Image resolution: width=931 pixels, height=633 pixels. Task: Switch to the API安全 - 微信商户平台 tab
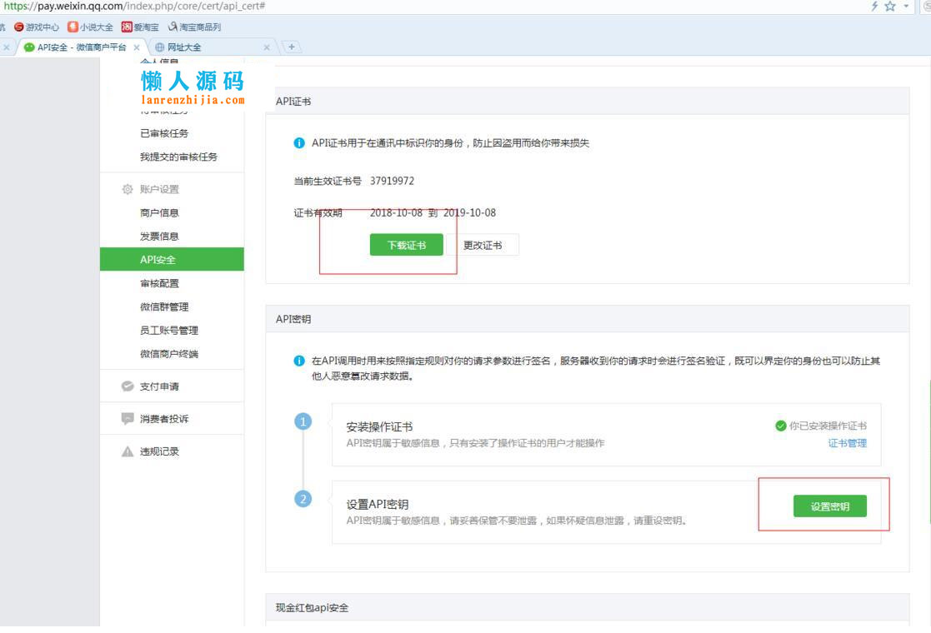(x=82, y=47)
